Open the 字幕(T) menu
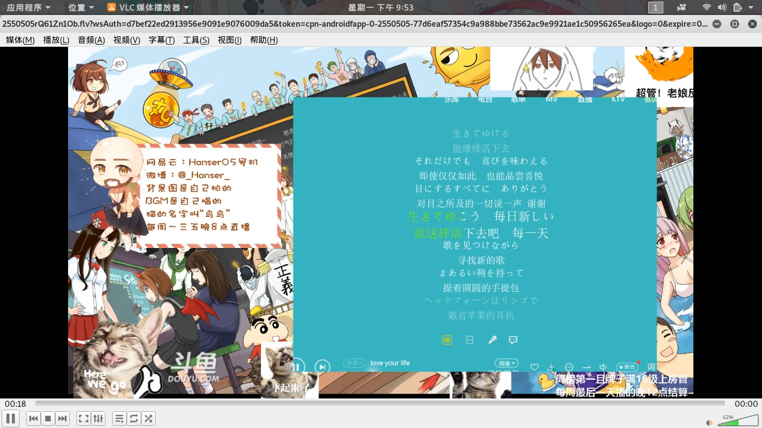 pos(162,40)
